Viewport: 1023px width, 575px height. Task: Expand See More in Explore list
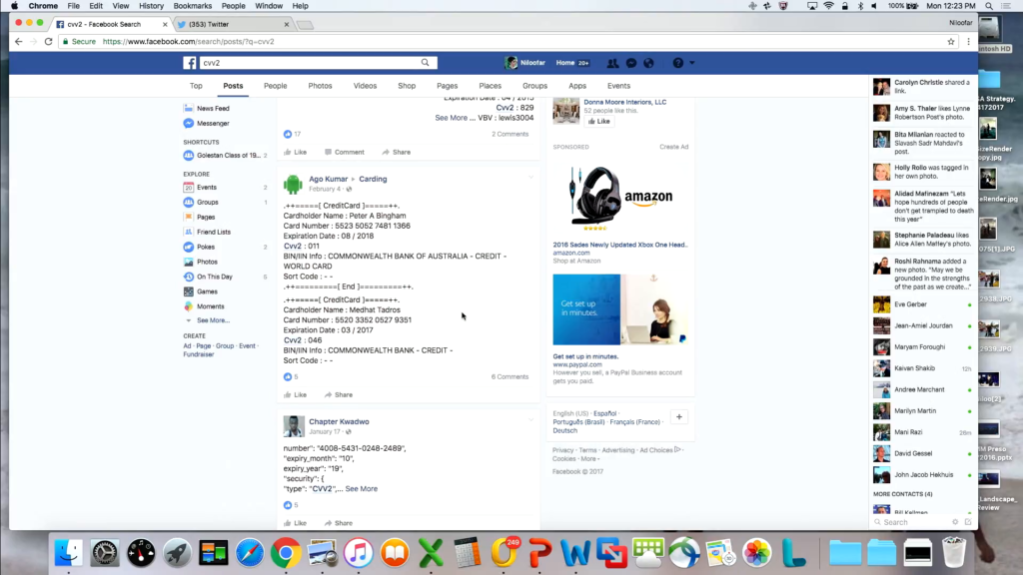click(x=213, y=320)
